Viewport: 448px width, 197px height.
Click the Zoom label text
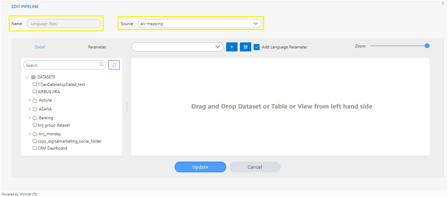point(360,46)
